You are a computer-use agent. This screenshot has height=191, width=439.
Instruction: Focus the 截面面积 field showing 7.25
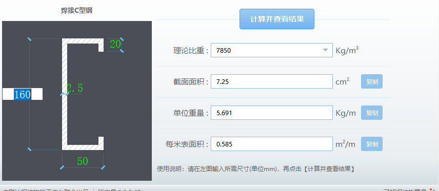point(272,81)
